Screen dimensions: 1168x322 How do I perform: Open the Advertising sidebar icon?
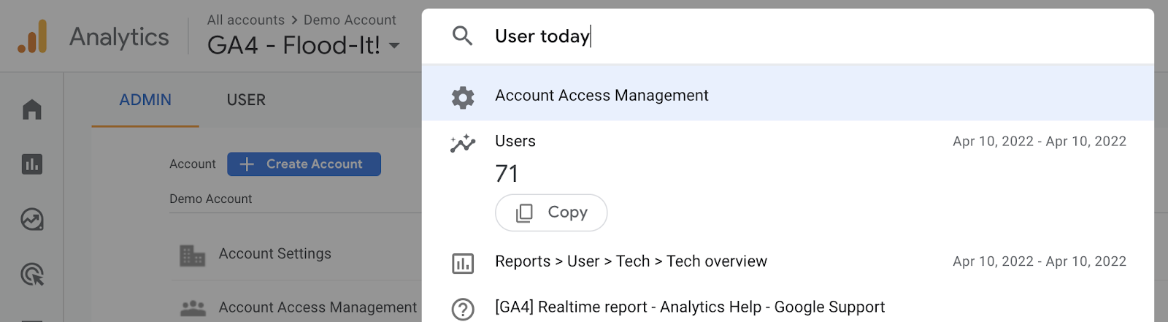(x=32, y=275)
